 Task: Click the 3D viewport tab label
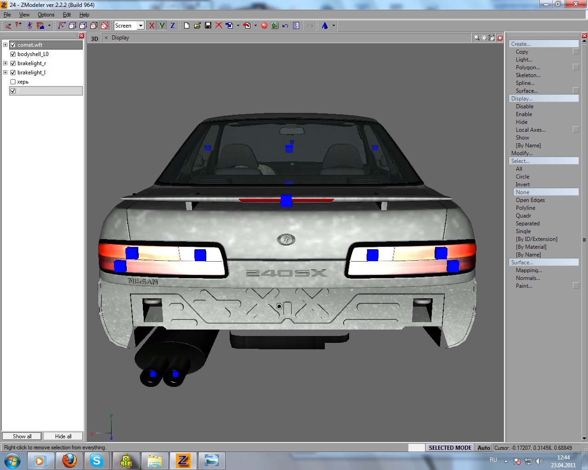95,39
